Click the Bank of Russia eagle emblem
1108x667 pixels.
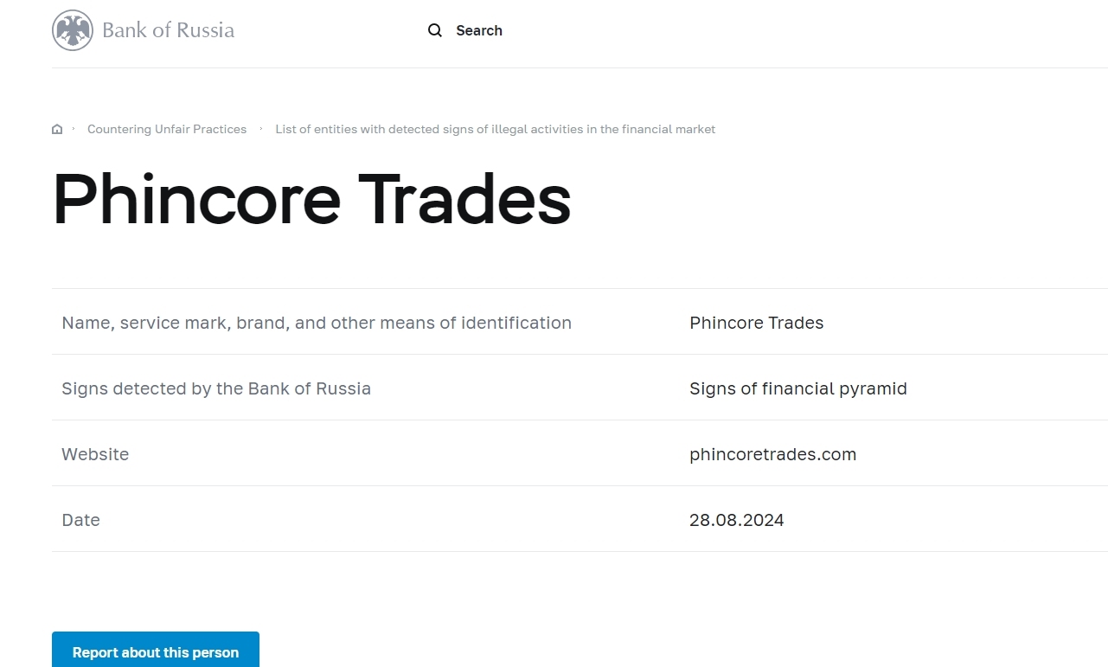73,30
